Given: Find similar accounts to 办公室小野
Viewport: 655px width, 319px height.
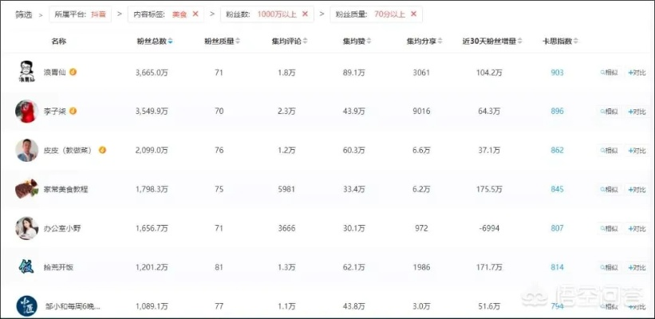Looking at the screenshot, I should 609,228.
